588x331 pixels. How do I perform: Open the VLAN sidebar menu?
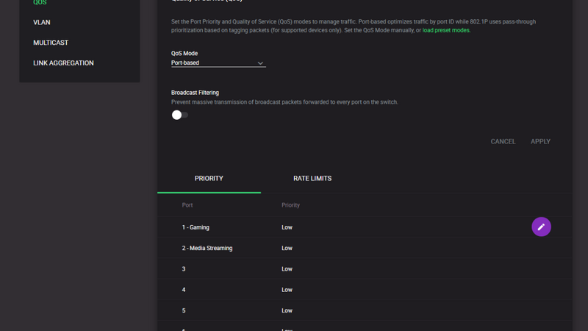42,23
